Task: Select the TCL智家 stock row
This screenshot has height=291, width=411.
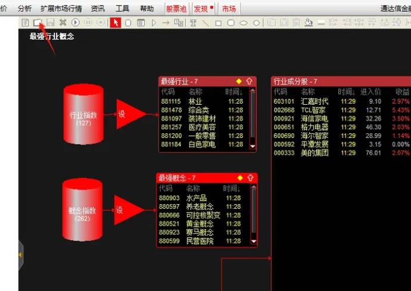Action: pyautogui.click(x=341, y=110)
